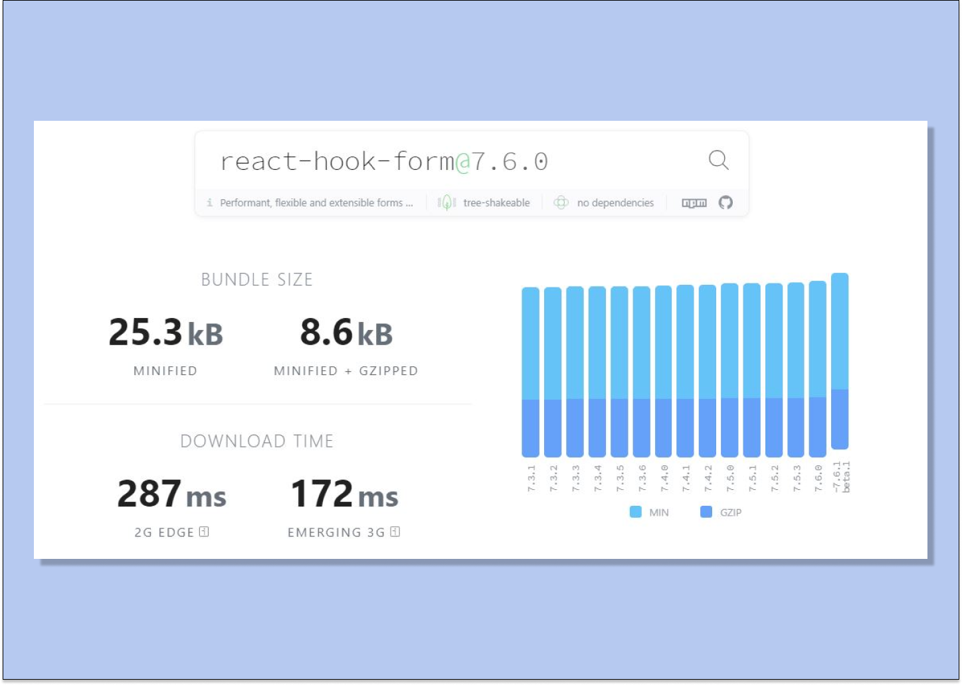This screenshot has width=962, height=685.
Task: Select the 7.4.2 version bar
Action: pos(708,371)
